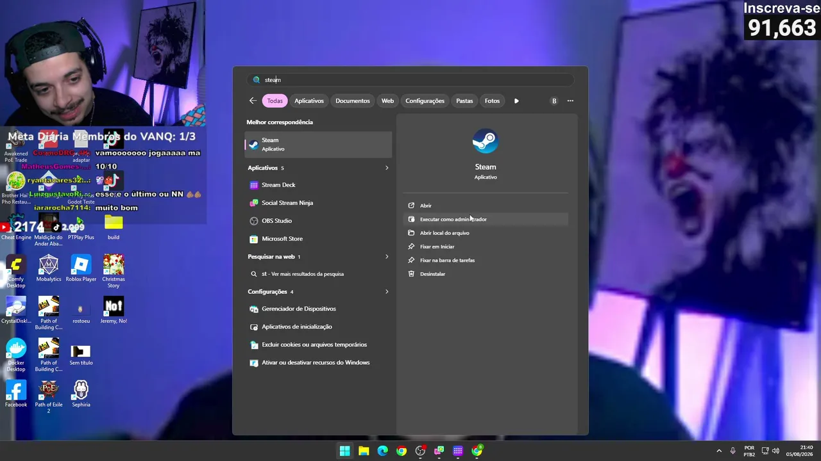Select the yellow build folder on desktop
Image resolution: width=821 pixels, height=461 pixels.
coord(114,227)
